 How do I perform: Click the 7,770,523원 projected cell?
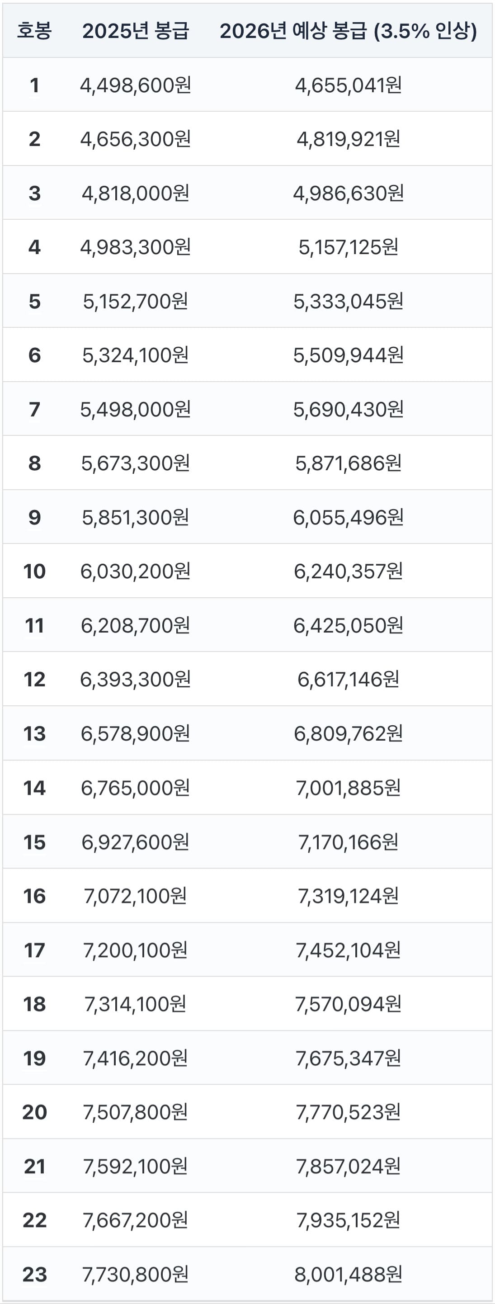tap(348, 1112)
